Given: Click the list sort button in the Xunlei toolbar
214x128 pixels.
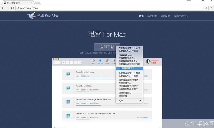Looking at the screenshot, I should click(80, 62).
